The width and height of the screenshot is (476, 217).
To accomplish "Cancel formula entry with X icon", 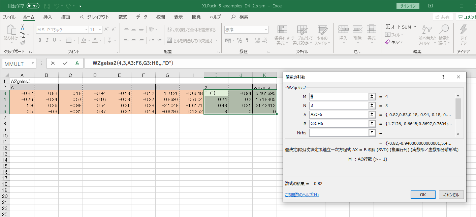I will pos(53,63).
